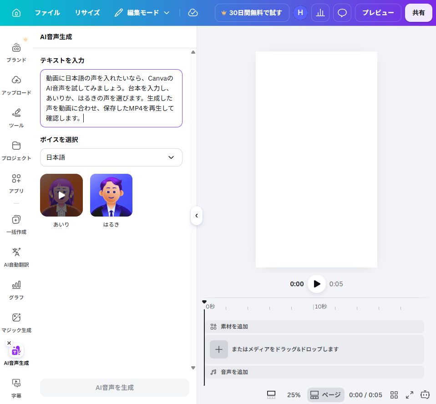Image resolution: width=436 pixels, height=404 pixels.
Task: Click the blank canvas page
Action: click(316, 160)
